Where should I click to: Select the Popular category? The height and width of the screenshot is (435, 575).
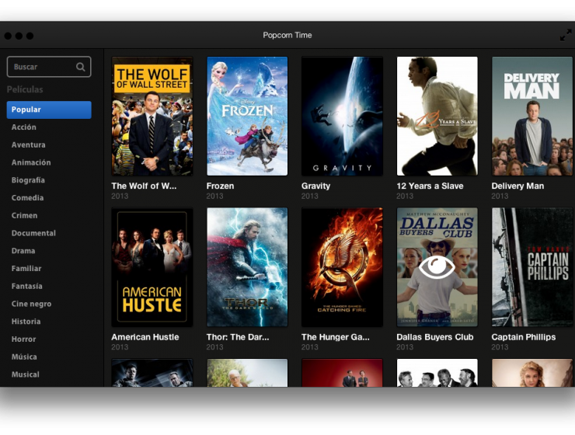(x=49, y=110)
